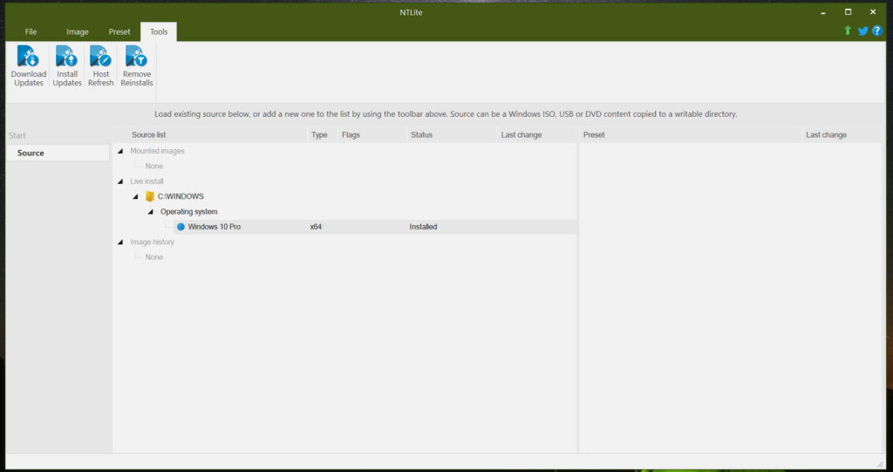Click the Status column header

coord(453,135)
